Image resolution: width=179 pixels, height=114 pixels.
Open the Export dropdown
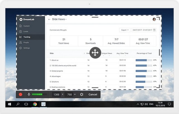tap(124, 30)
